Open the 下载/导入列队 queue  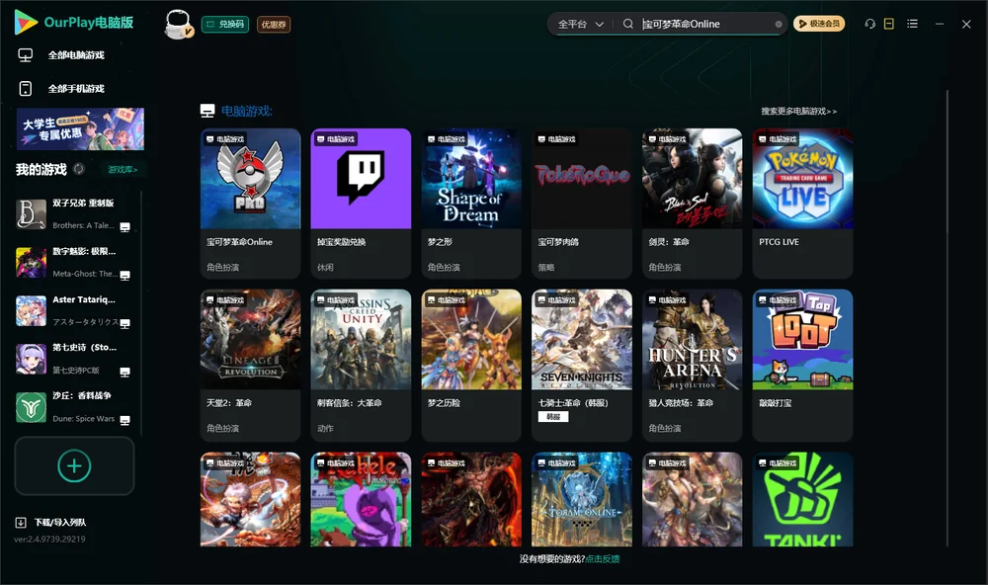pos(60,522)
